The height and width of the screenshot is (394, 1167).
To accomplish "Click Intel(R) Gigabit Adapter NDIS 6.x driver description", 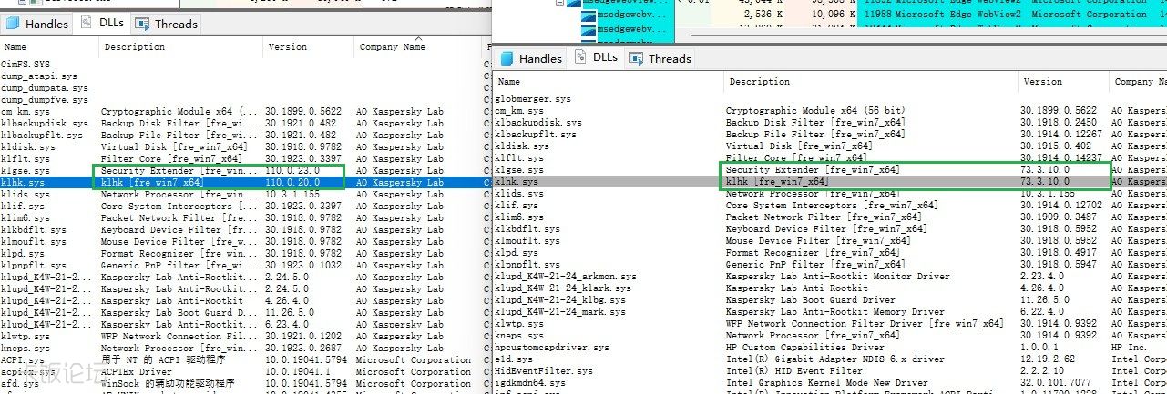I will (x=834, y=359).
